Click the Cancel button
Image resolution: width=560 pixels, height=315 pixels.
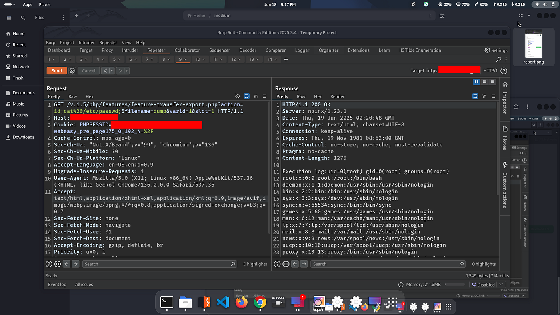pyautogui.click(x=89, y=71)
